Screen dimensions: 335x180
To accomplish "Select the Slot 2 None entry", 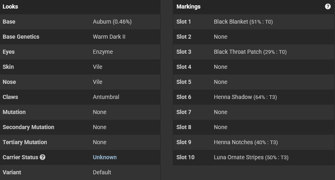I will click(220, 37).
